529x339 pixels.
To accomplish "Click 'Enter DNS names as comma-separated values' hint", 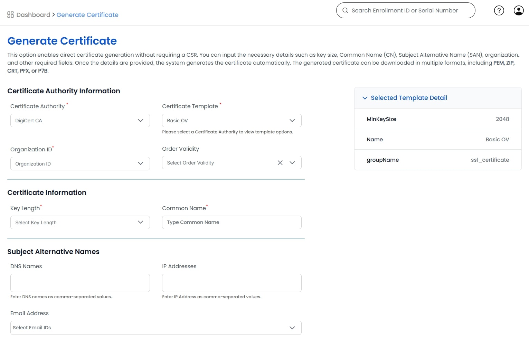I will [x=61, y=297].
